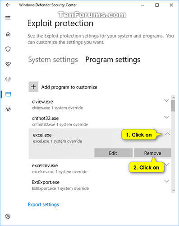This screenshot has width=179, height=226.
Task: Open Firewall & network protection icon
Action: click(8, 79)
